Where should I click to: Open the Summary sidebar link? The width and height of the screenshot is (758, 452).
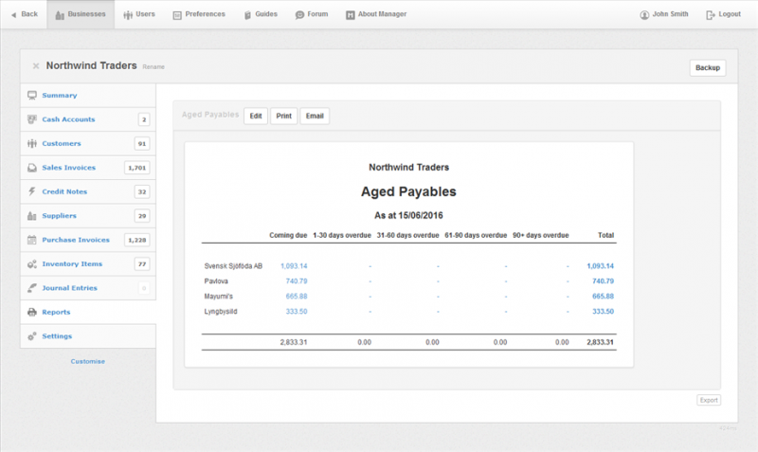point(60,96)
